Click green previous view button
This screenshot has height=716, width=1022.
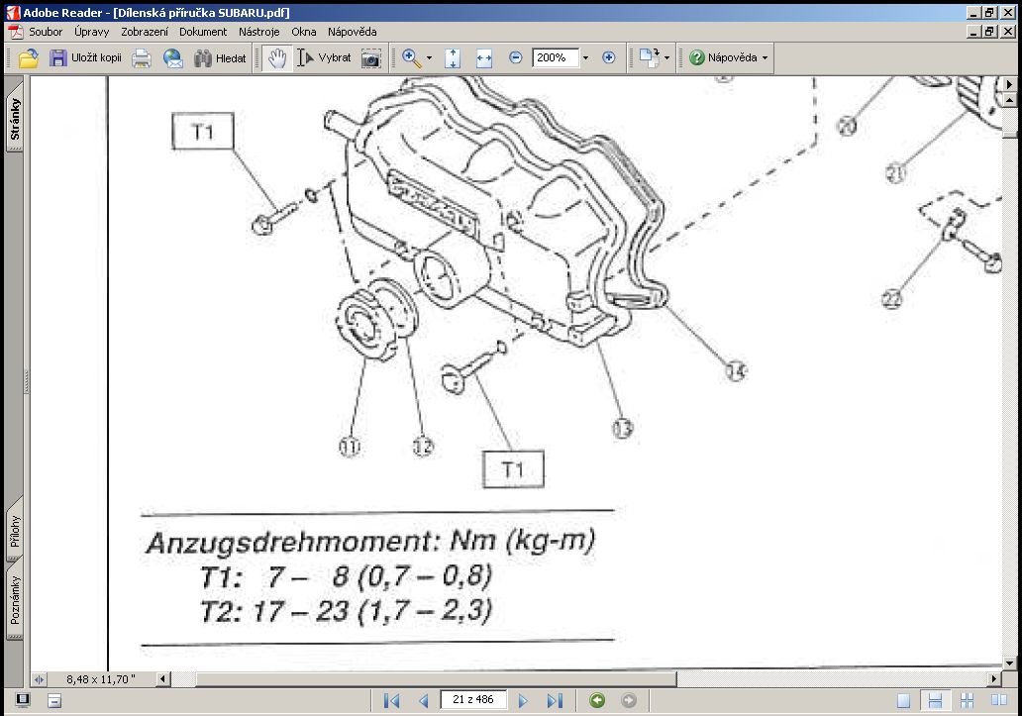tap(597, 700)
